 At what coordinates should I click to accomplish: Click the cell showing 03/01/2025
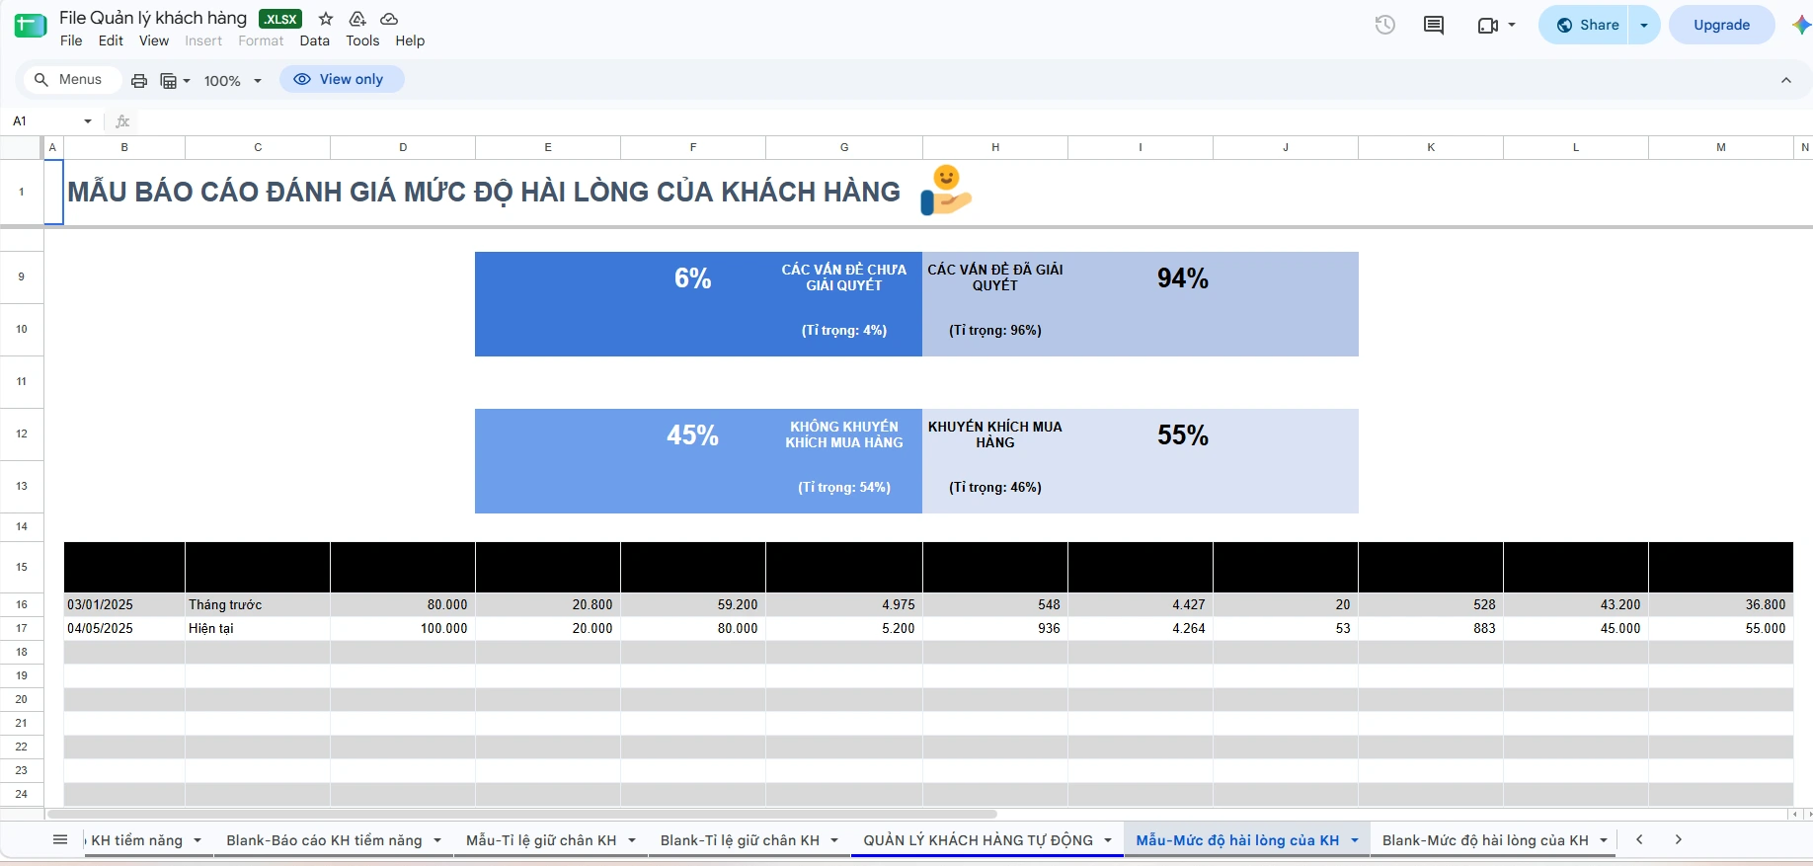(x=124, y=604)
